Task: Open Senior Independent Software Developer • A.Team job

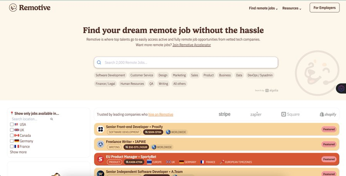Action: pyautogui.click(x=216, y=172)
